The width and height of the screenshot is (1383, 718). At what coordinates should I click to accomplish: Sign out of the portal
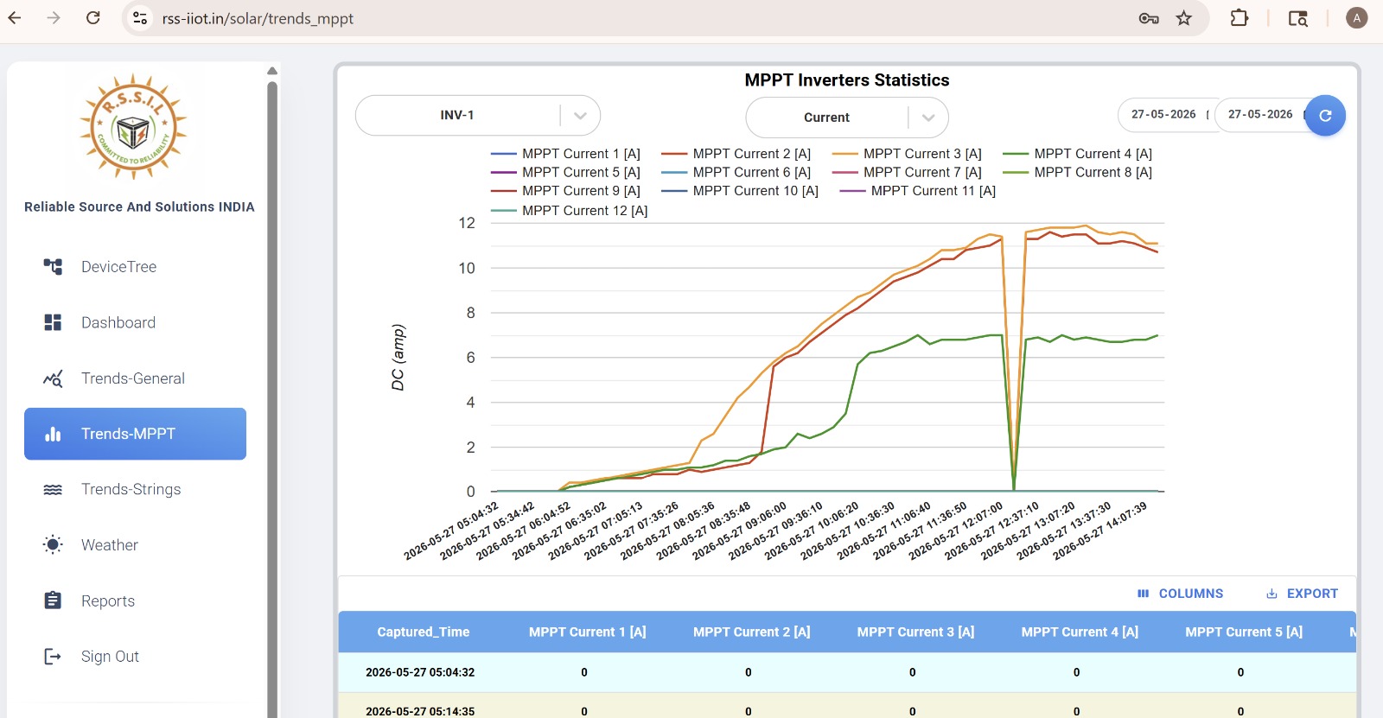click(110, 657)
